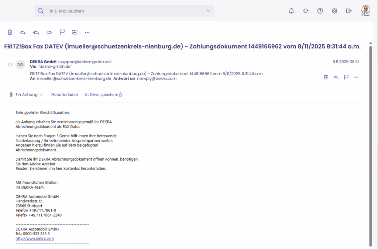378x249 pixels.
Task: Click the attachment paperclip icon
Action: point(11,94)
